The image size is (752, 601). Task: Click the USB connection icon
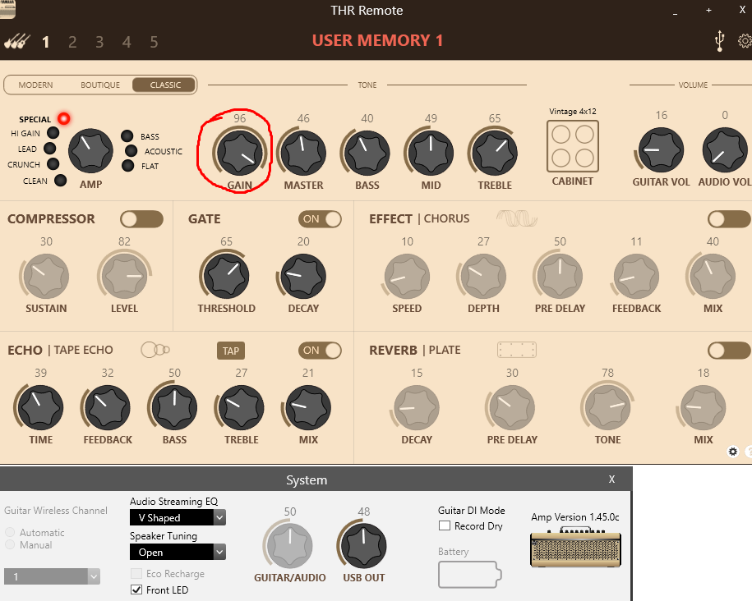coord(719,41)
